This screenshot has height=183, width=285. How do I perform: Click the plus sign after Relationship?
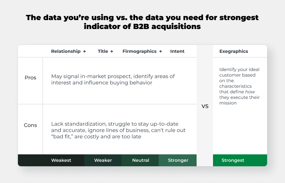coord(85,51)
